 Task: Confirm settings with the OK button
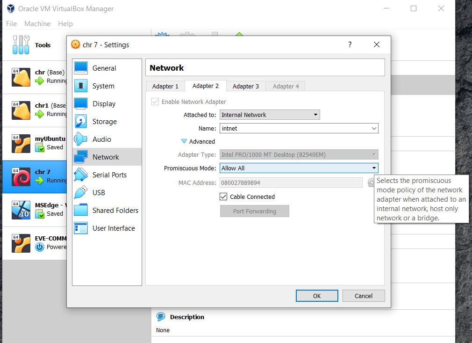click(317, 296)
